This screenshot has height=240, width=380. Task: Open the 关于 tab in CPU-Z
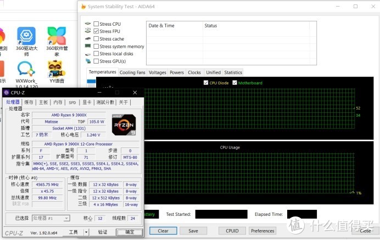click(x=123, y=102)
